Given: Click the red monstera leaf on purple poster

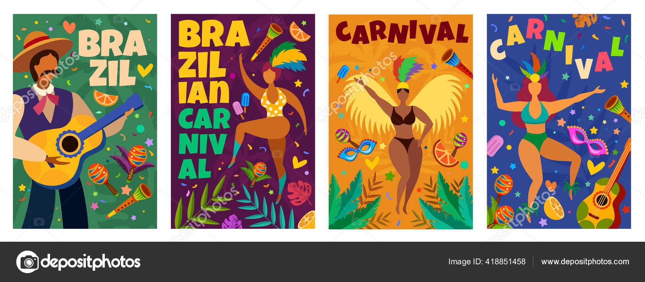Looking at the screenshot, I should [299, 193].
